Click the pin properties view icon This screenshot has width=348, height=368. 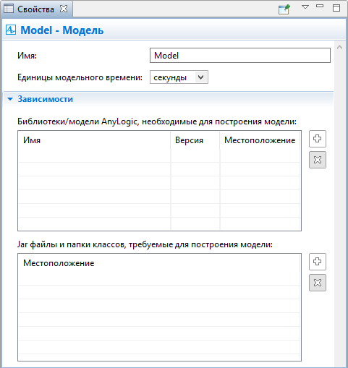pyautogui.click(x=284, y=9)
